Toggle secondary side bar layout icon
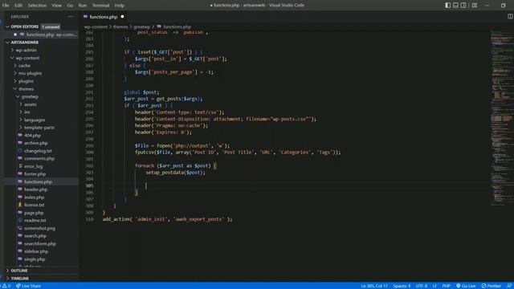This screenshot has height=289, width=514. (463, 6)
